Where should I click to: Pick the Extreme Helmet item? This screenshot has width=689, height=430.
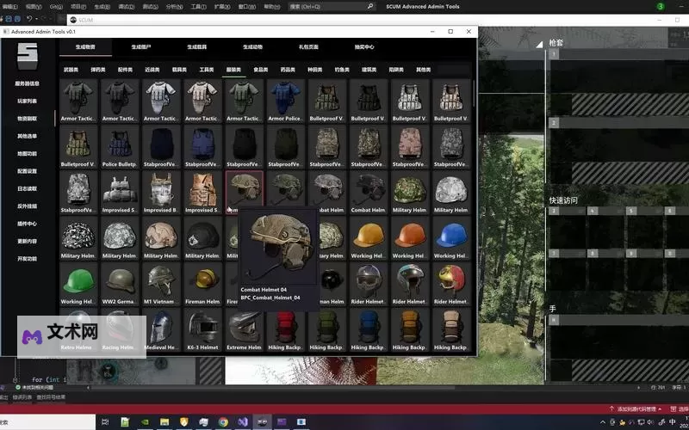pyautogui.click(x=244, y=330)
